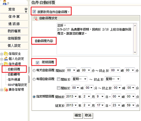This screenshot has height=121, width=141.
Task: Open the 信件匣 menu
Action: (x=14, y=17)
